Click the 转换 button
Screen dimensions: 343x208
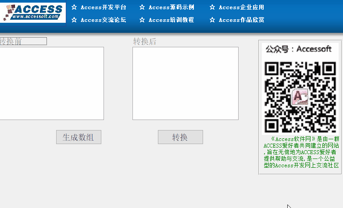click(180, 137)
